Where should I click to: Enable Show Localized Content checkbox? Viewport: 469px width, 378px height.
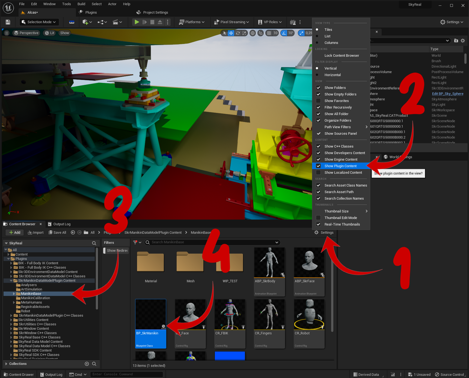[x=318, y=172]
